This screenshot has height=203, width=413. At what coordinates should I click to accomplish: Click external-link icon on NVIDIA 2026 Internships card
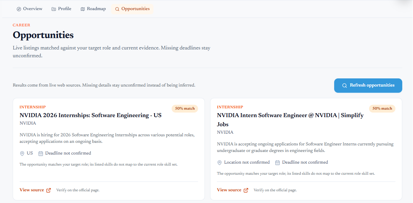click(x=49, y=190)
